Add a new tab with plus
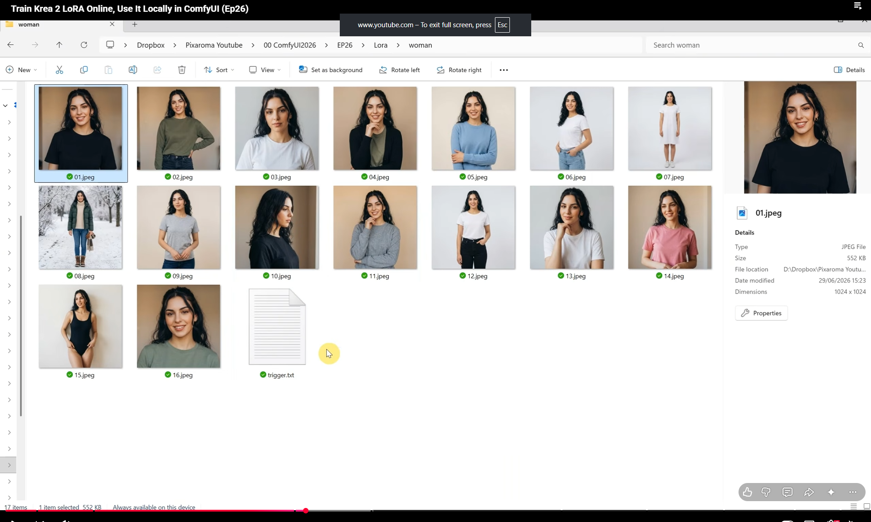Screen dimensions: 871x522 point(135,24)
